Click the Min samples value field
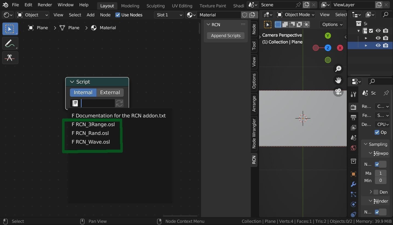This screenshot has width=393, height=225. click(380, 180)
